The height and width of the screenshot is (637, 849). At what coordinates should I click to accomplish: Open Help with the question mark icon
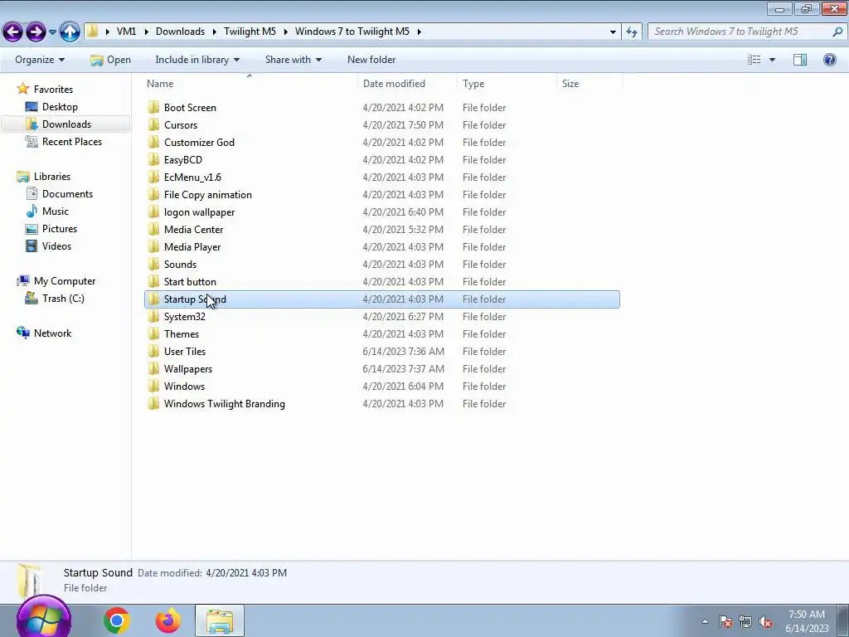click(x=829, y=60)
